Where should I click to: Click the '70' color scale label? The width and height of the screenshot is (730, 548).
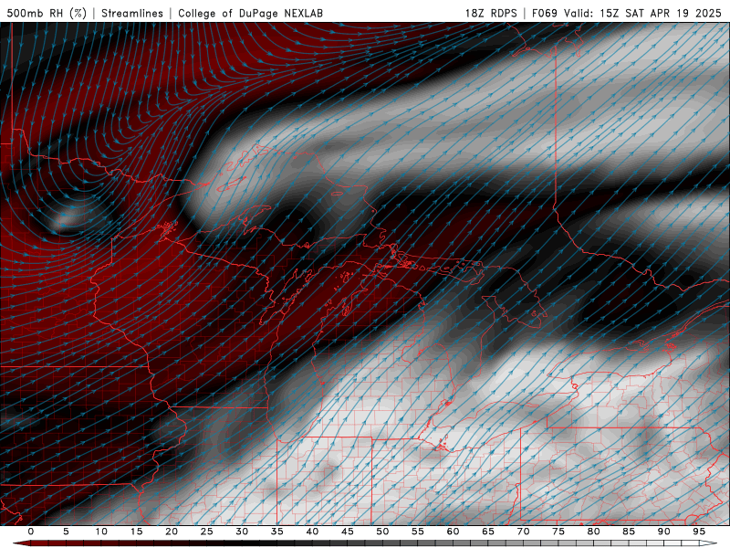tap(523, 532)
